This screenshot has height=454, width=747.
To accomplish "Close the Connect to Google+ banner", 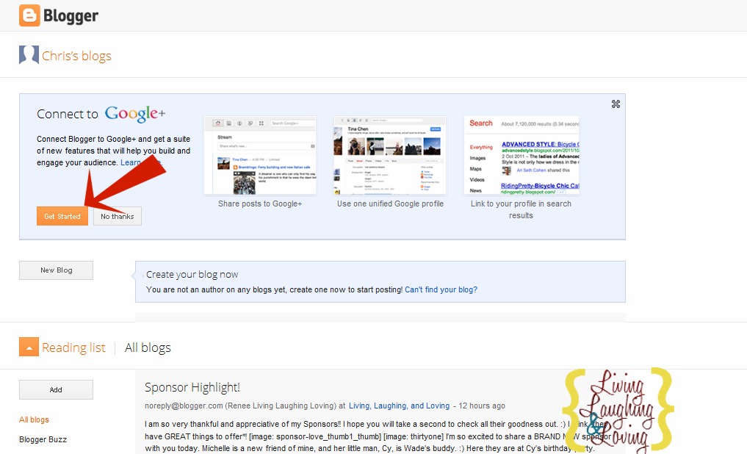I will [x=616, y=104].
